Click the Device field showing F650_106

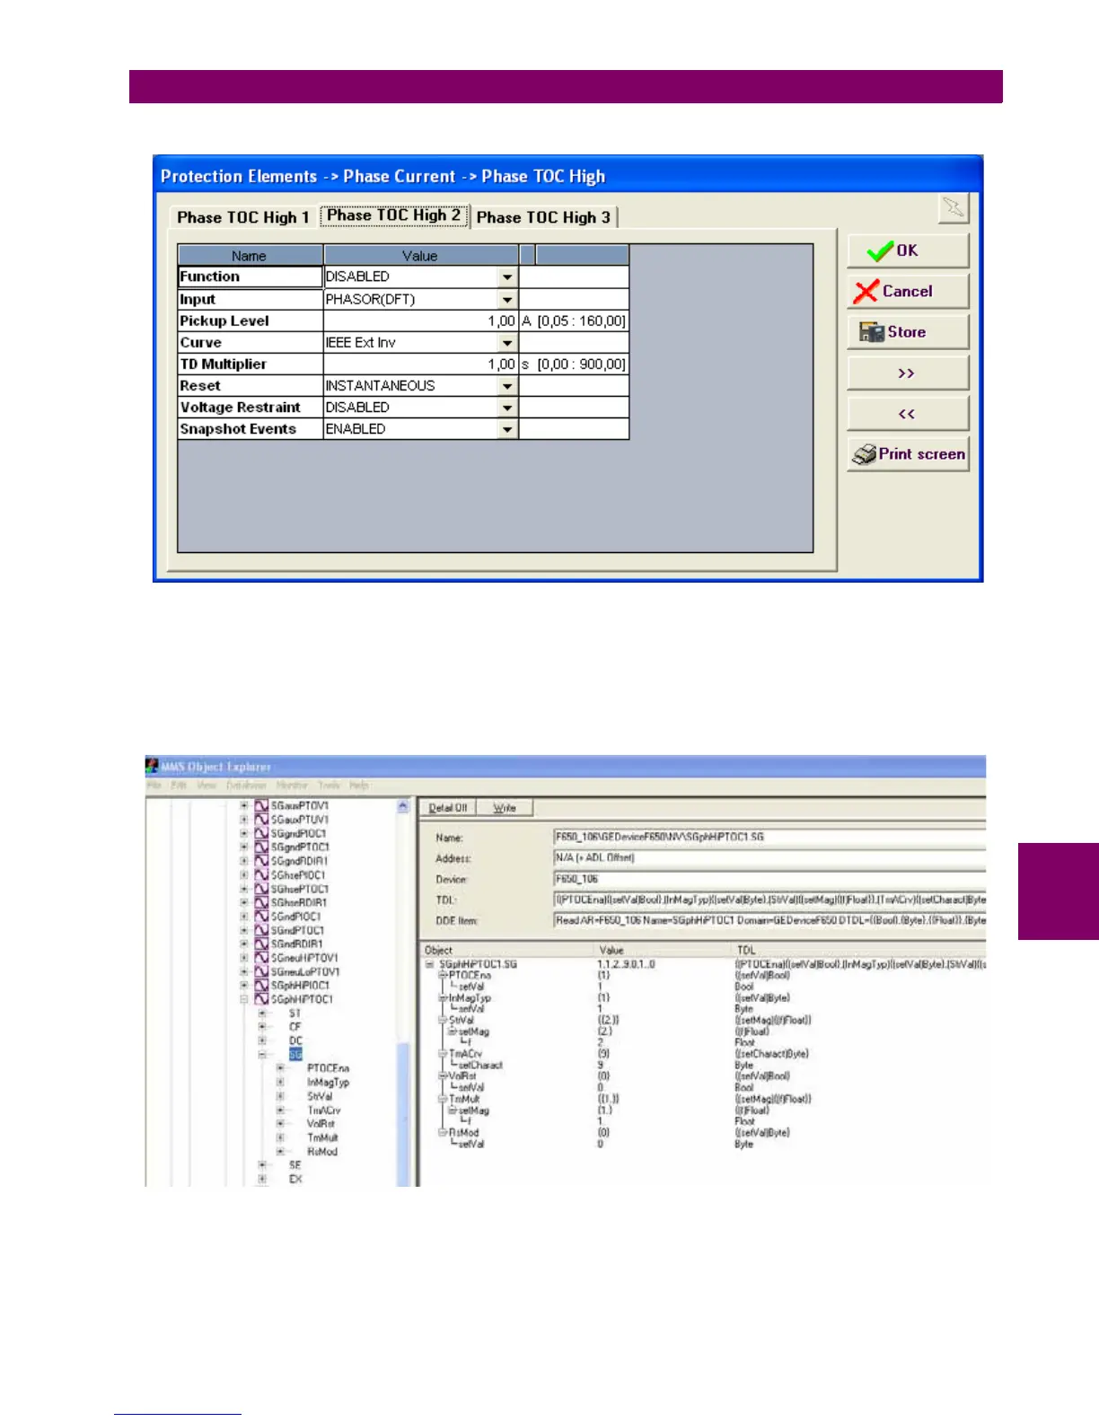769,879
